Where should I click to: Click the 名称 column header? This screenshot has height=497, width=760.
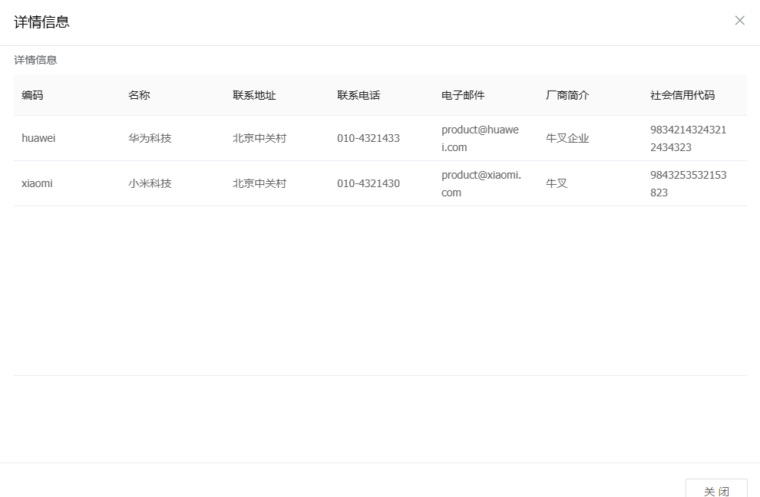point(139,95)
